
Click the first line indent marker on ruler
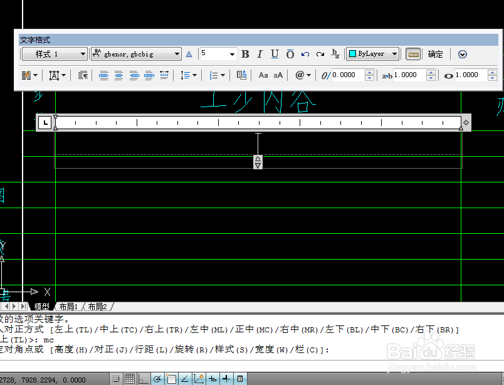pyautogui.click(x=55, y=118)
